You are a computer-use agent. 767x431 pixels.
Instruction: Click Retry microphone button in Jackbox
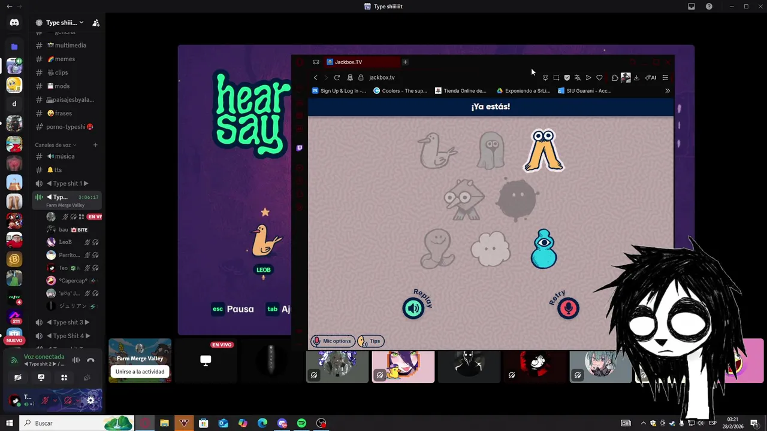point(568,308)
